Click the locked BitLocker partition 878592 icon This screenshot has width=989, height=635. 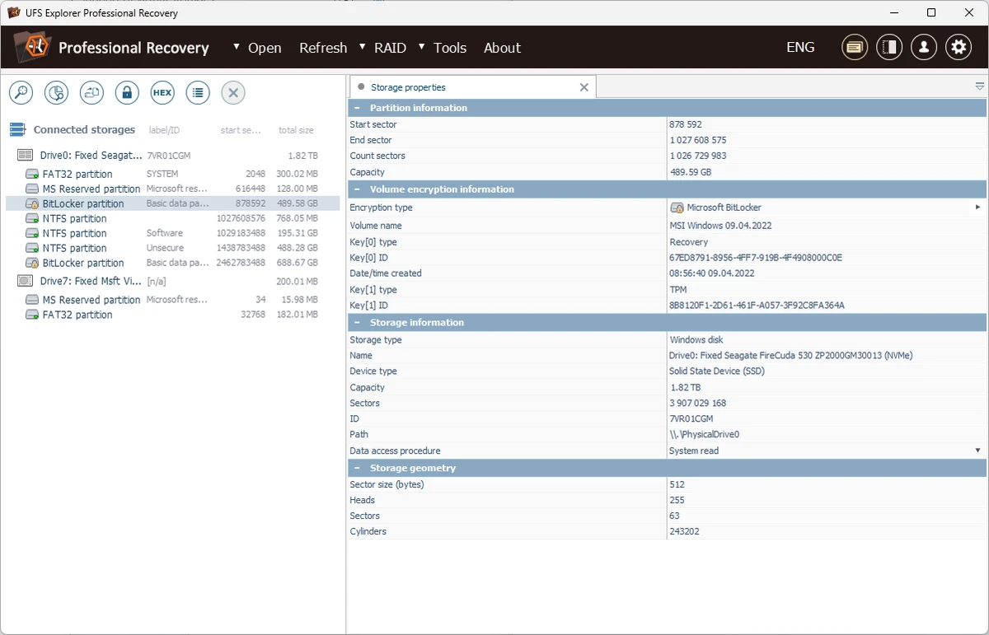(32, 203)
